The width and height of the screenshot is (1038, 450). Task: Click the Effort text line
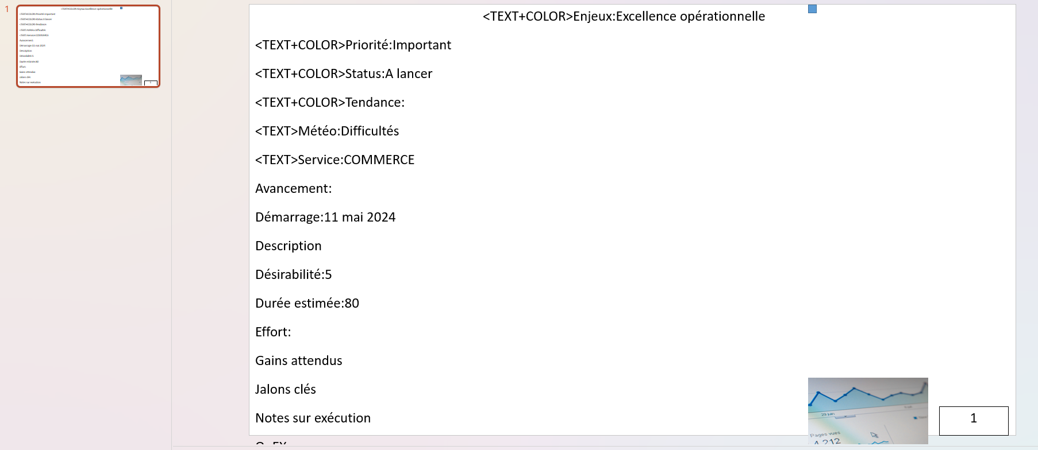273,332
